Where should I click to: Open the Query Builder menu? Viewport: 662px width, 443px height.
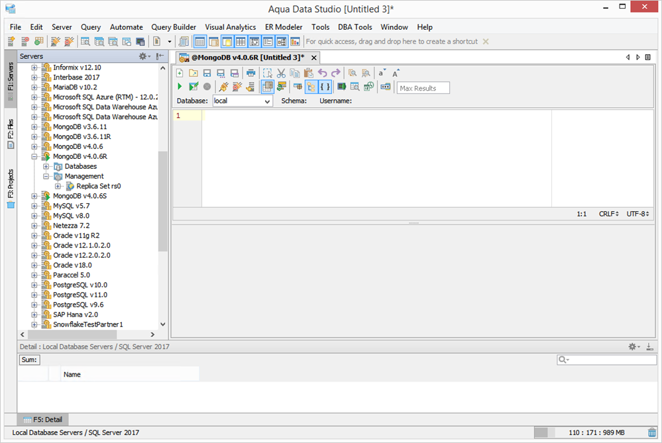point(174,27)
